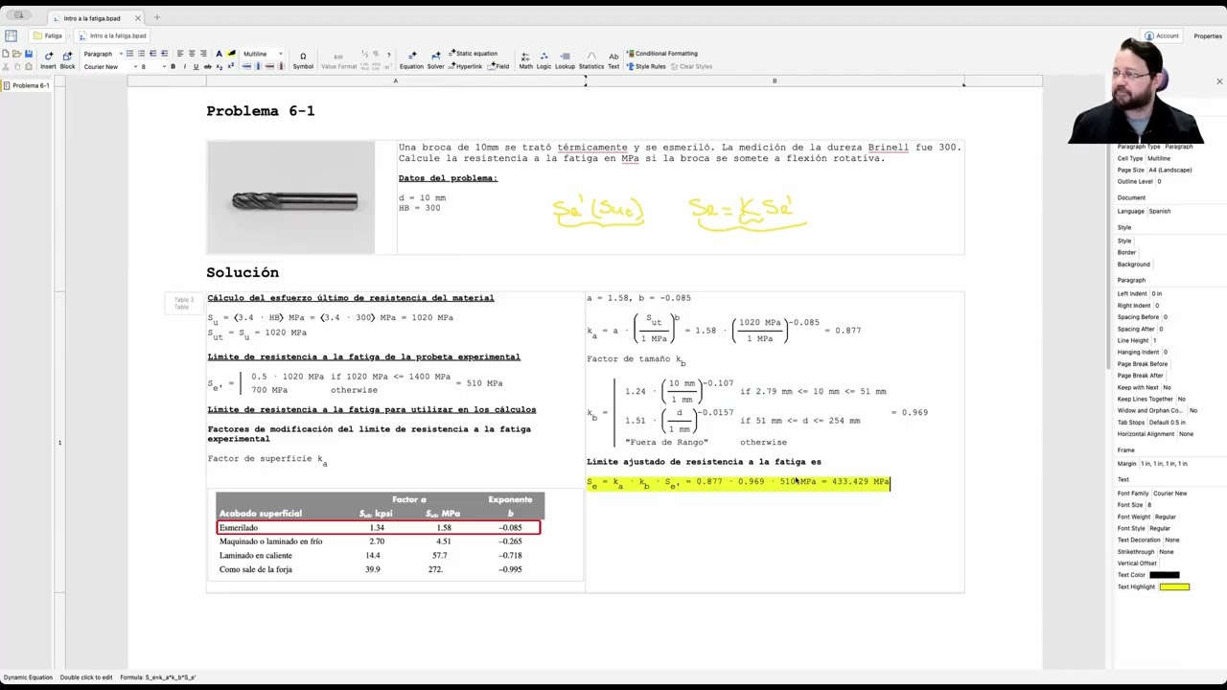Insert a Static equation
The image size is (1227, 690).
[474, 54]
